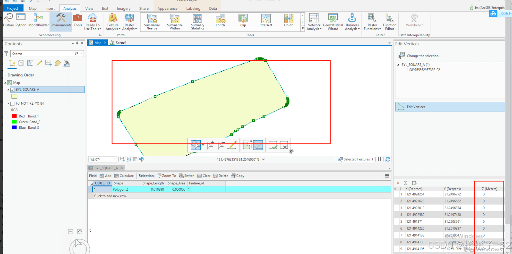Collapse the BYL_SQUARE_A layer legend
512x254 pixels.
point(8,90)
